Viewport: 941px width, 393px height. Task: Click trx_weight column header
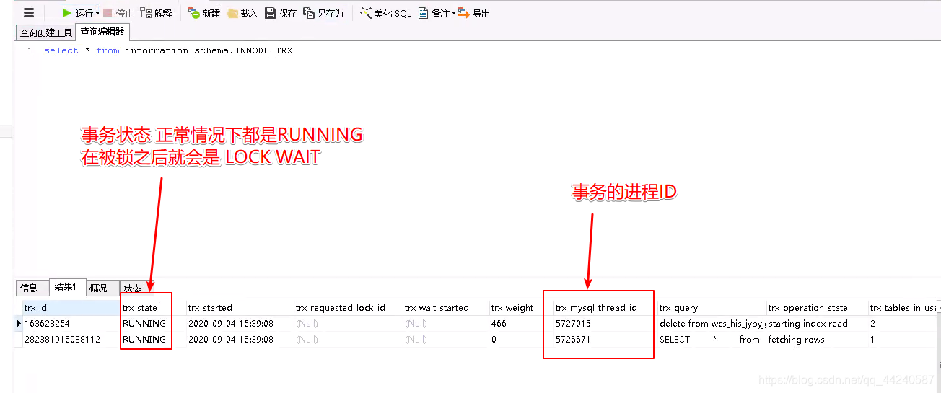pos(520,308)
